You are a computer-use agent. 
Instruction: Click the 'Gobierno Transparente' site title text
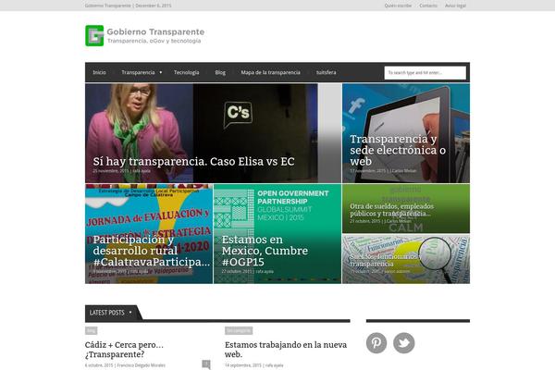155,31
